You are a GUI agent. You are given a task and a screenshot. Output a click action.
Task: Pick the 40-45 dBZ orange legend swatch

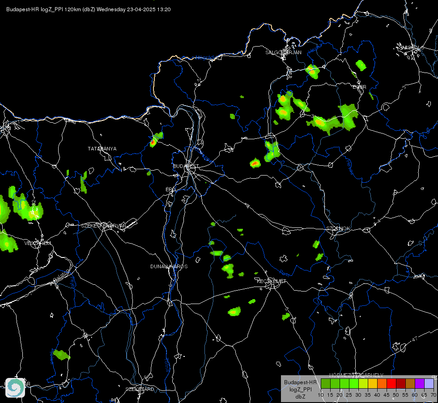382,383
